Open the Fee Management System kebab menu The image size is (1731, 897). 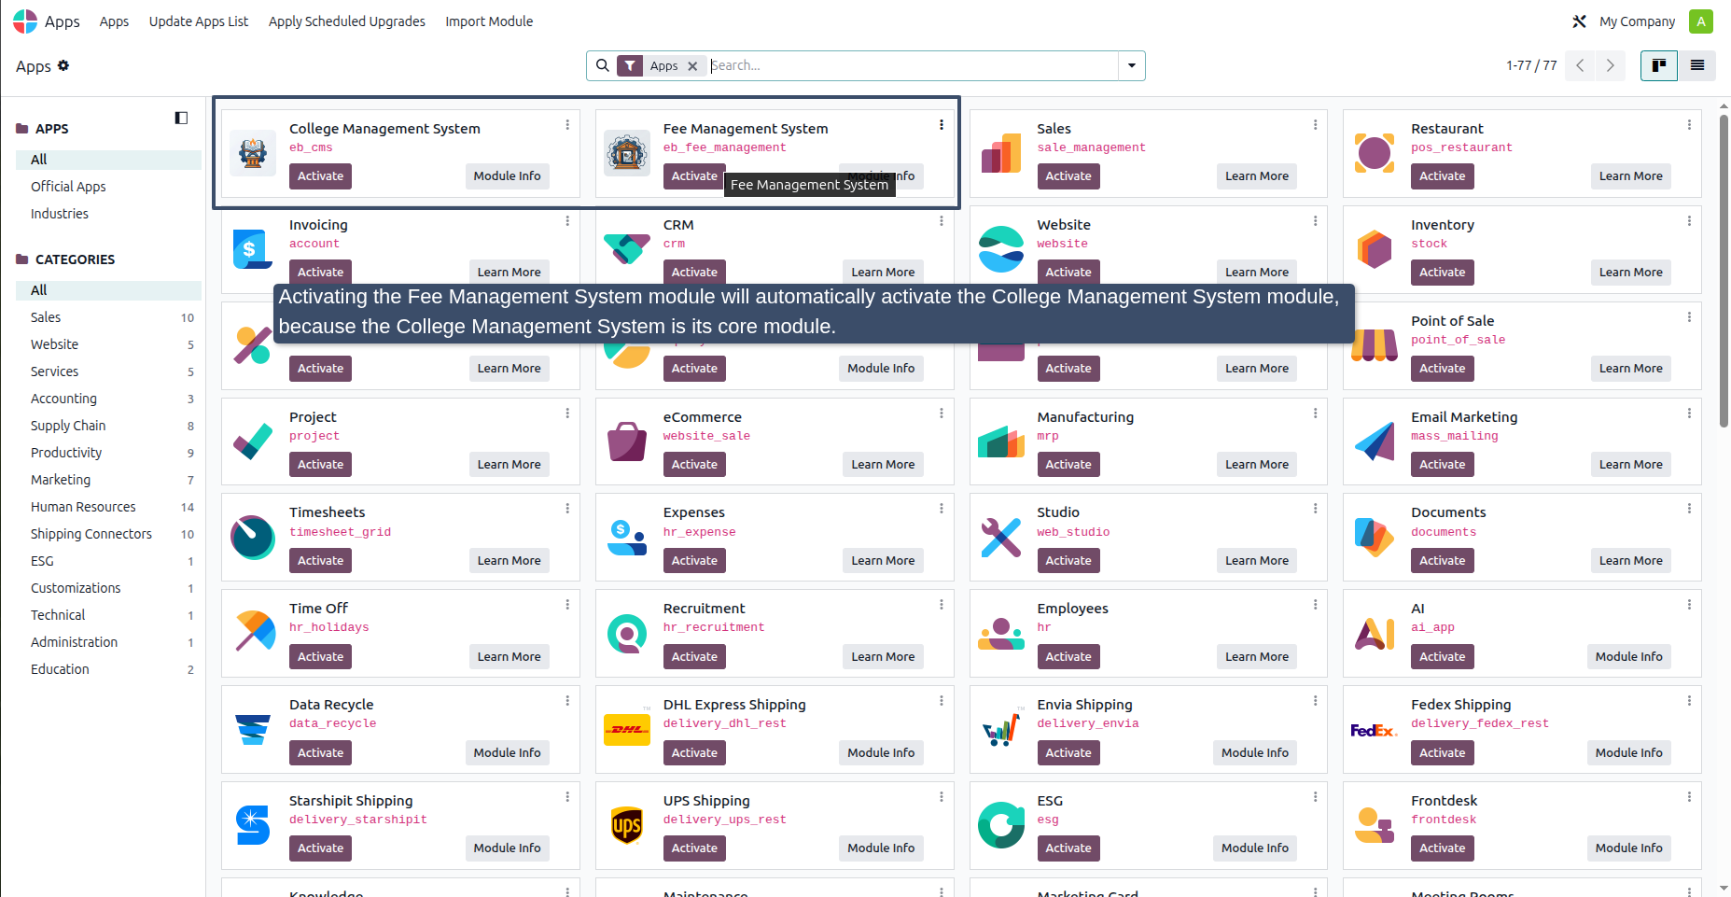[941, 125]
